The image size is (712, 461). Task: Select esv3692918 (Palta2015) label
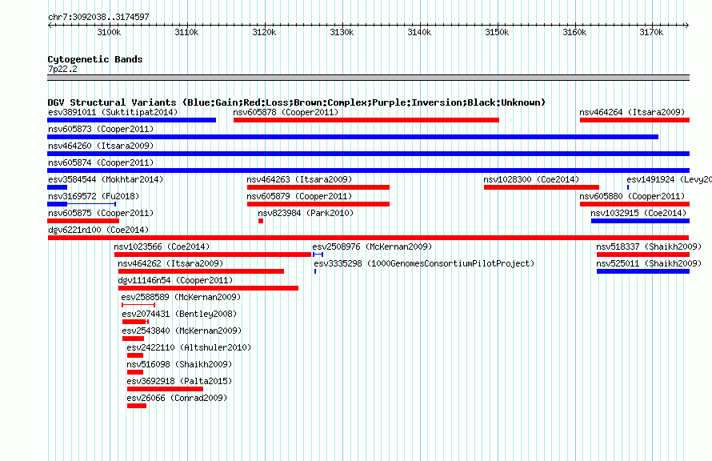click(x=179, y=381)
